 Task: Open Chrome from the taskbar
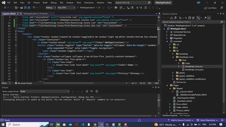point(95,125)
